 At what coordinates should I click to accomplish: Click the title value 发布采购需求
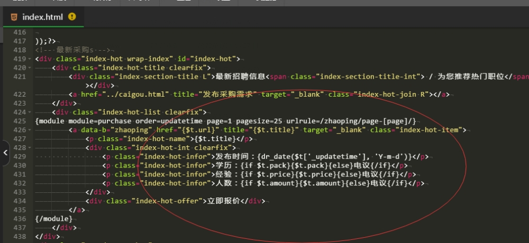click(x=227, y=95)
